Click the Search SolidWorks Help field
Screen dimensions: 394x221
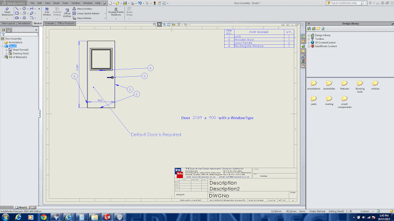pyautogui.click(x=346, y=3)
